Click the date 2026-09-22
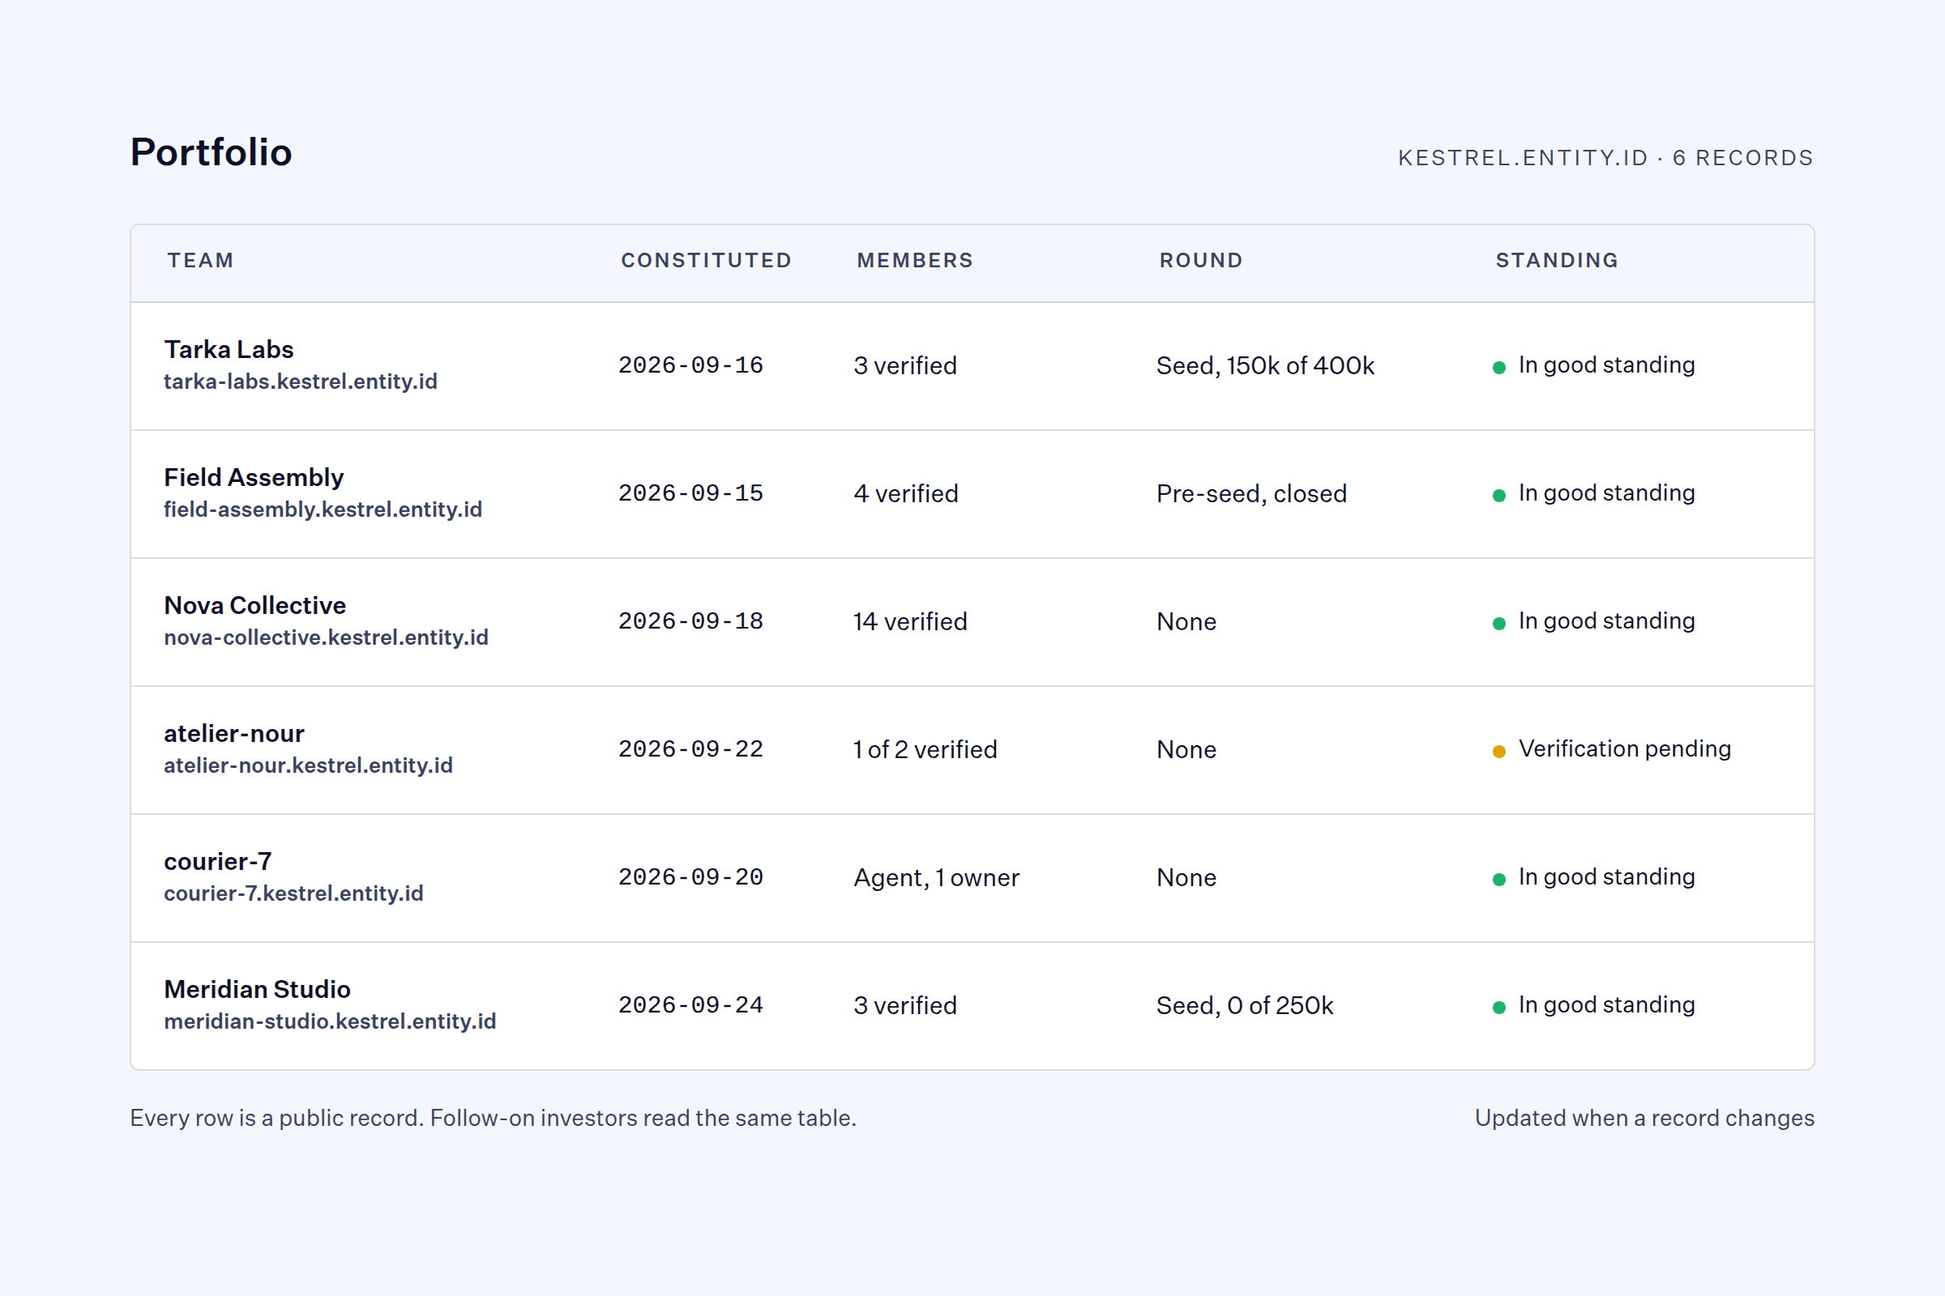The height and width of the screenshot is (1296, 1945). 690,750
